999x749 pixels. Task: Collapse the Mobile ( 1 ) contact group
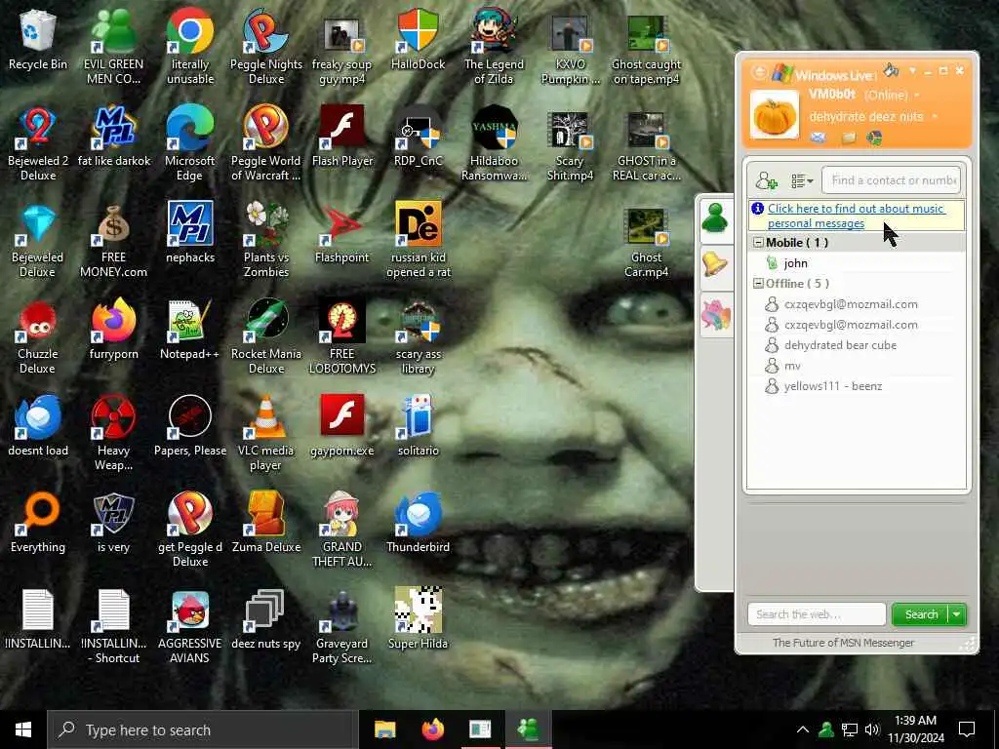click(x=758, y=243)
